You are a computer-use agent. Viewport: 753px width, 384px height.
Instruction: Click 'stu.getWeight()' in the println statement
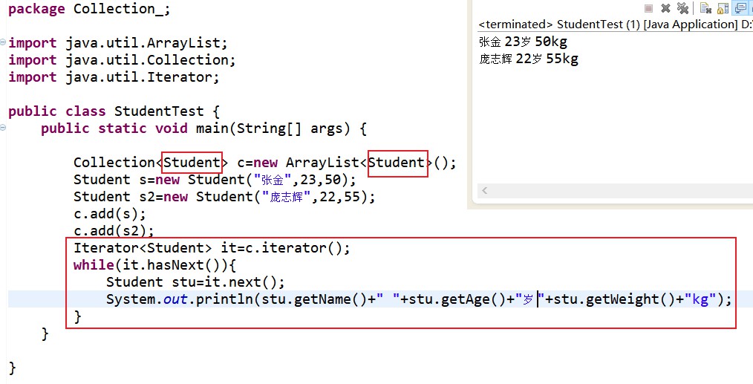pos(614,299)
